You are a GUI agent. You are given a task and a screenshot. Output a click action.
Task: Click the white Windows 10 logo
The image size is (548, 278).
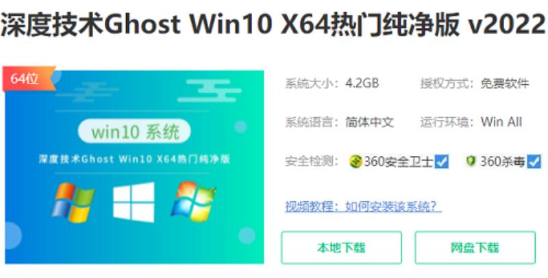134,202
